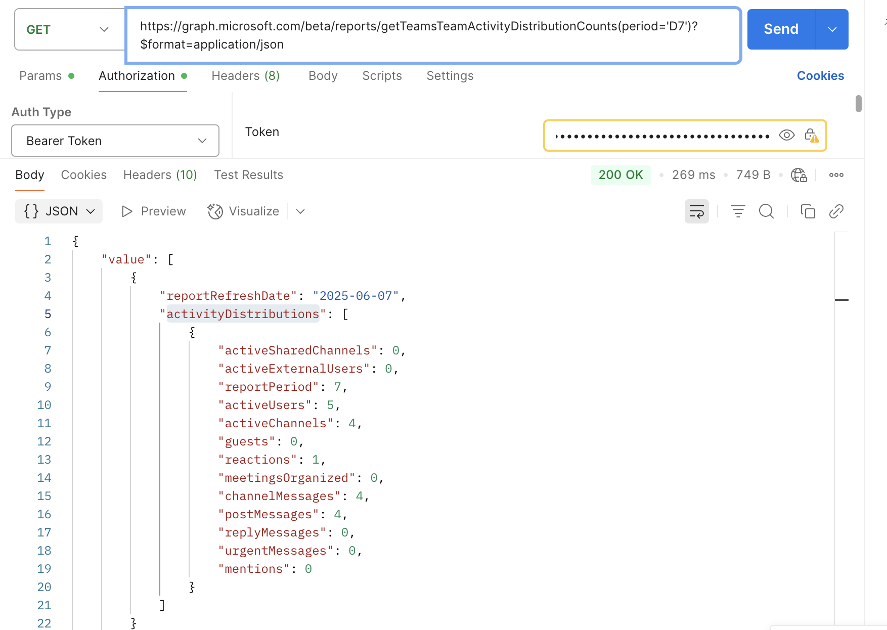Viewport: 887px width, 630px height.
Task: Open the response Cookies tab
Action: coord(84,175)
